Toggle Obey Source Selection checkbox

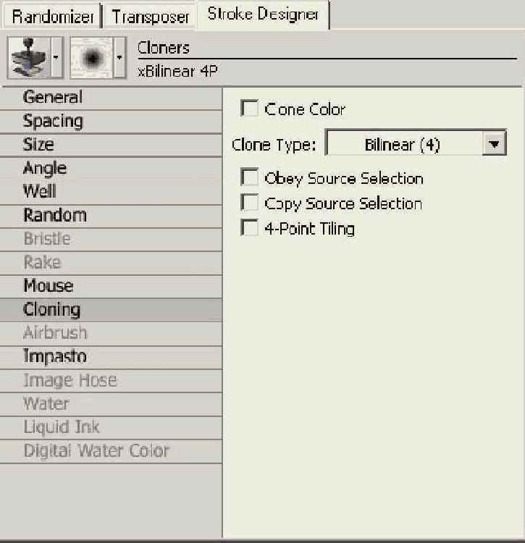(249, 177)
